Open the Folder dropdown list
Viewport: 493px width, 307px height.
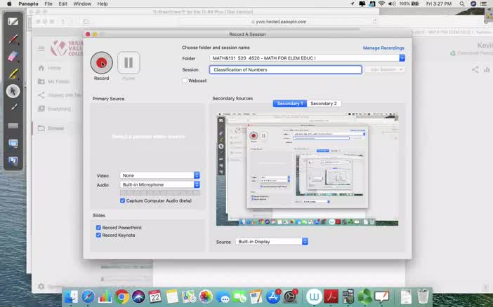402,58
